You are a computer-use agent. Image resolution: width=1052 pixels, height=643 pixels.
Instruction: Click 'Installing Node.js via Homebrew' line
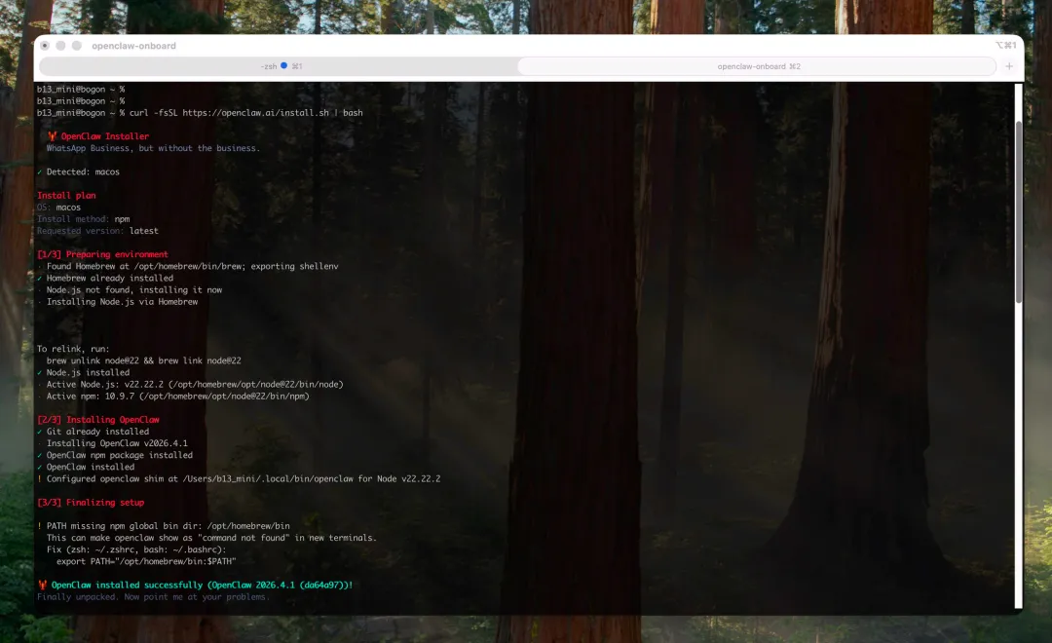[x=118, y=302]
